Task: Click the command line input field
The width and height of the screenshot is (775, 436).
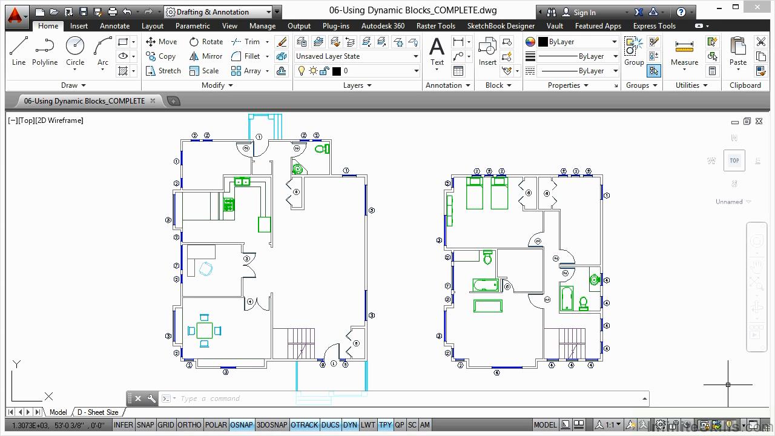Action: (406, 398)
